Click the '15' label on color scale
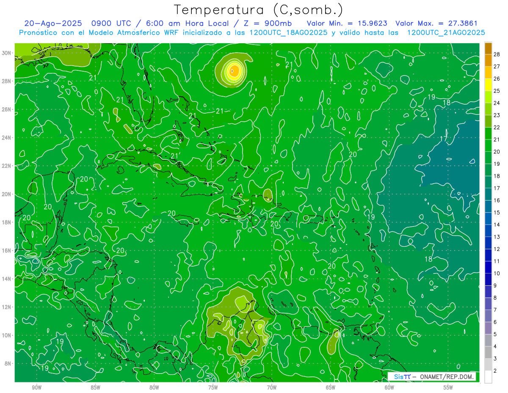Viewport: 508px width, 393px height. (497, 212)
